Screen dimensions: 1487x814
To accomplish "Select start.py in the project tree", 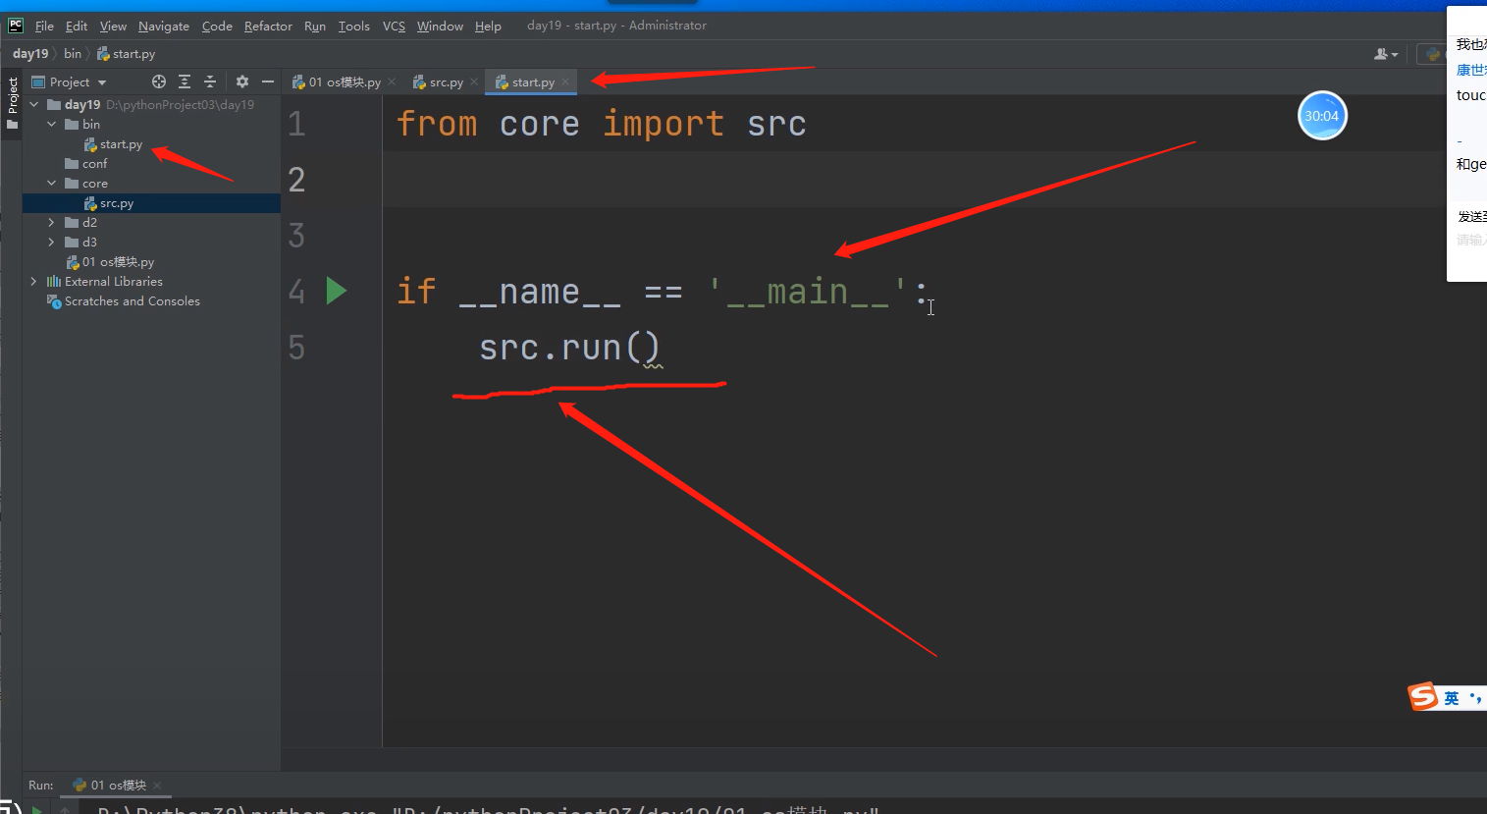I will 113,144.
